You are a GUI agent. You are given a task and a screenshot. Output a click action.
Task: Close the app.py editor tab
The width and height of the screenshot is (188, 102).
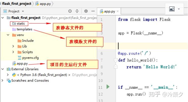[118, 11]
